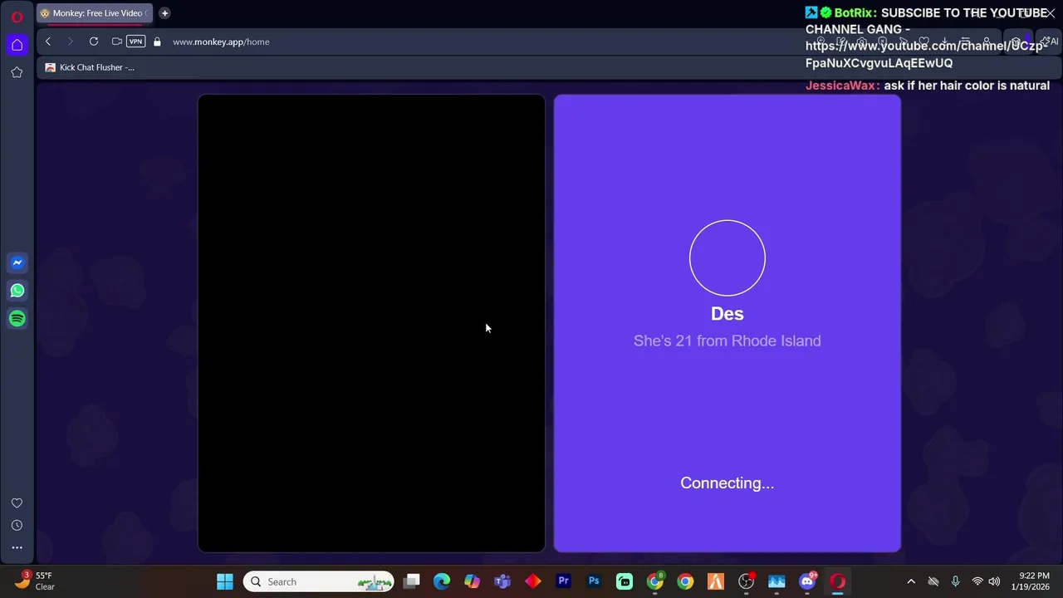Open Task View on the taskbar

[412, 581]
